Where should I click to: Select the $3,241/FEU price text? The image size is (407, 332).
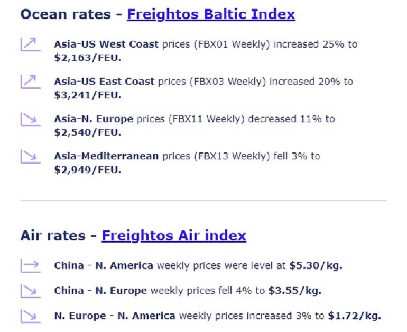pos(88,95)
